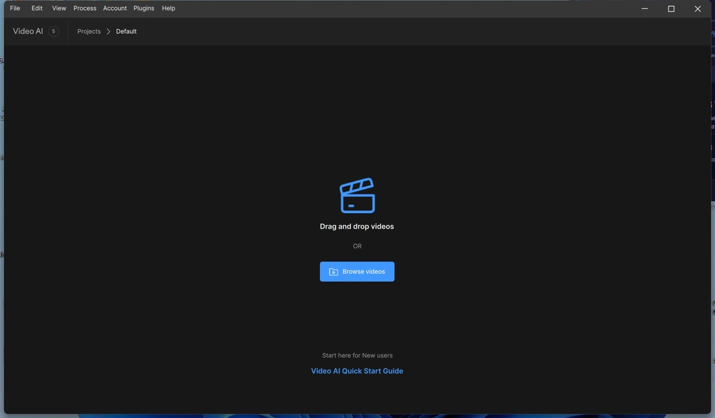This screenshot has height=418, width=715.
Task: Click the Browse videos button
Action: click(357, 272)
